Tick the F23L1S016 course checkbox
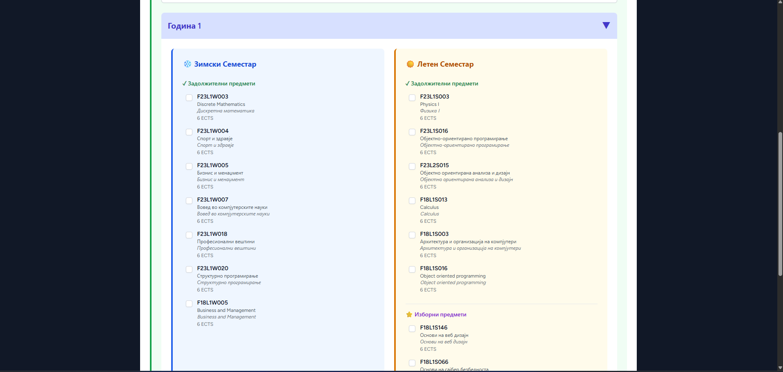Viewport: 783px width, 372px height. point(412,132)
